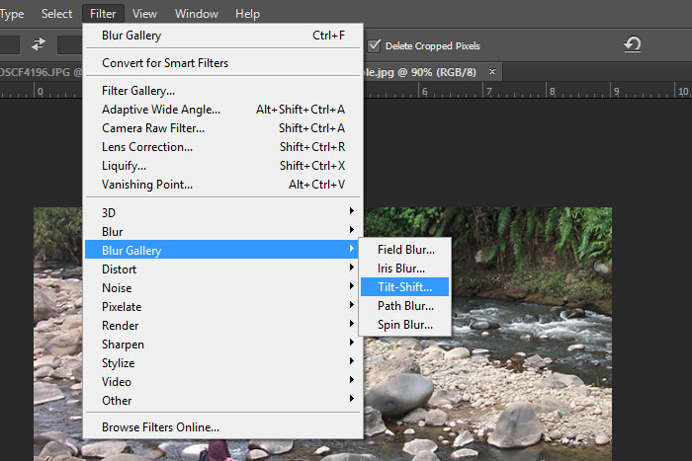The width and height of the screenshot is (692, 461).
Task: Choose Tilt-Shift from Blur Gallery submenu
Action: (405, 287)
